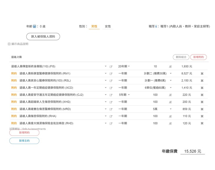Open external link for RM1 rider
Viewport: 215px width, 170px height.
coord(111,74)
